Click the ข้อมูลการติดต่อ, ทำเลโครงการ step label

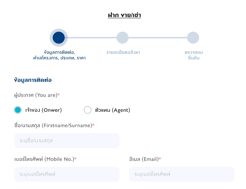tap(59, 55)
